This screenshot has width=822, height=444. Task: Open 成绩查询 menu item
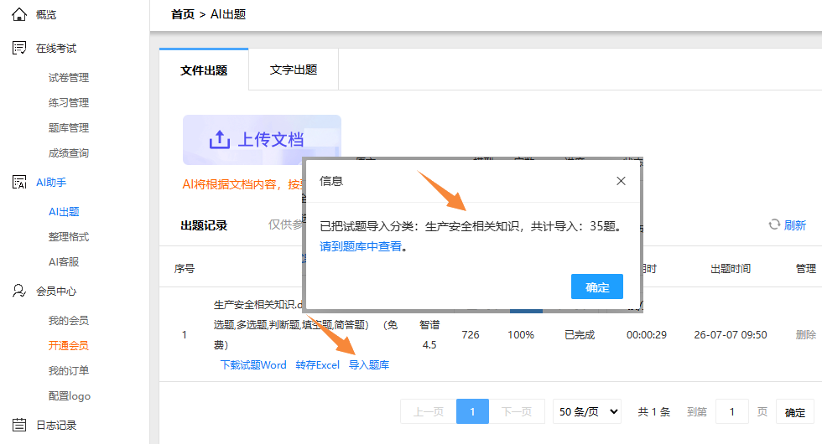(x=69, y=152)
